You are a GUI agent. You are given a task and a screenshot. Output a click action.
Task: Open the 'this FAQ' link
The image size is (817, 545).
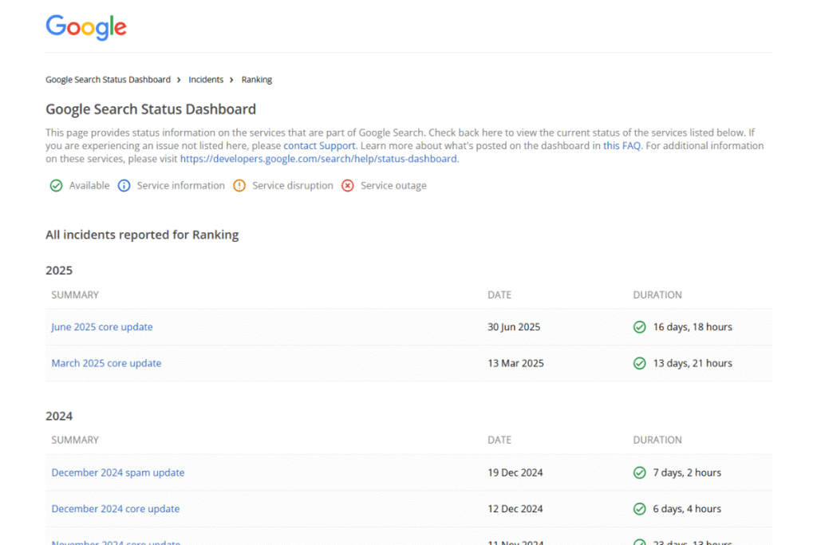tap(622, 146)
